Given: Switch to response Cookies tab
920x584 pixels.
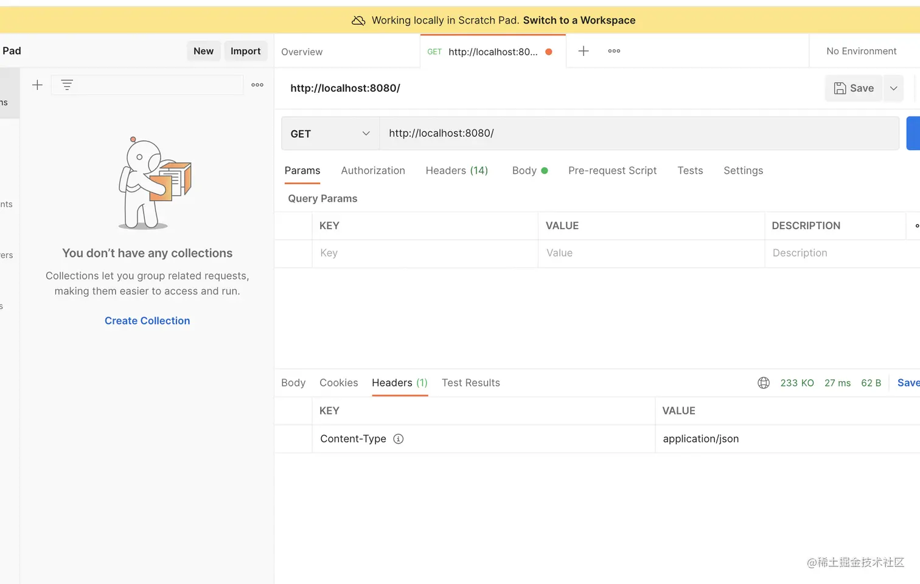Looking at the screenshot, I should tap(338, 383).
